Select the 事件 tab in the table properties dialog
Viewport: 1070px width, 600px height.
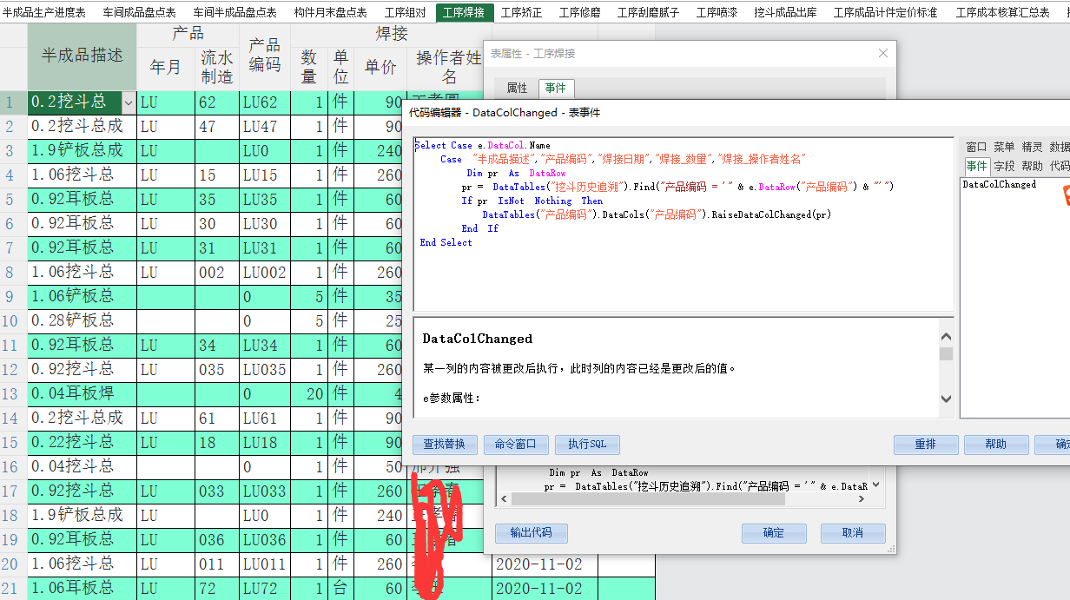pyautogui.click(x=555, y=88)
